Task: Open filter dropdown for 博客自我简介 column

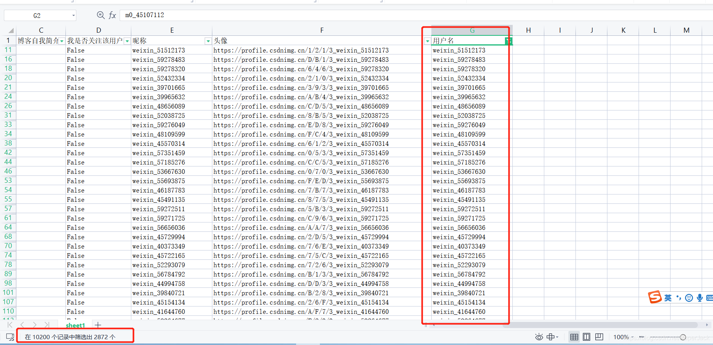Action: pos(62,41)
